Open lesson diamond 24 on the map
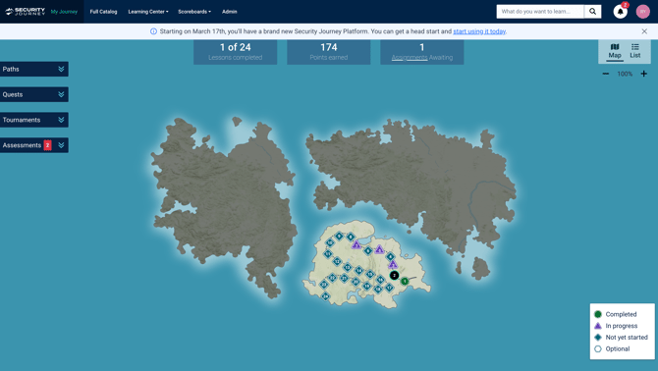This screenshot has height=371, width=658. pos(326,296)
